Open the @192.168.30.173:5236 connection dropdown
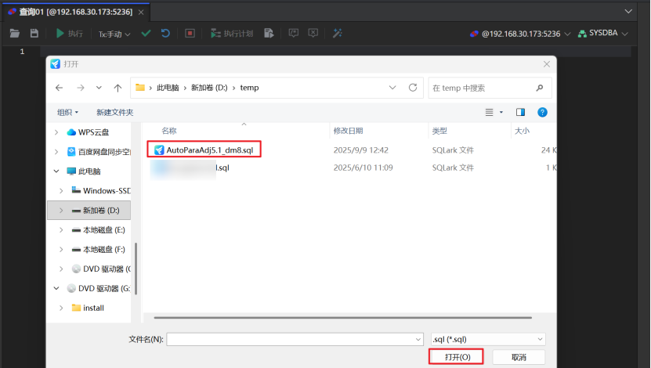Image resolution: width=651 pixels, height=368 pixels. (x=520, y=34)
